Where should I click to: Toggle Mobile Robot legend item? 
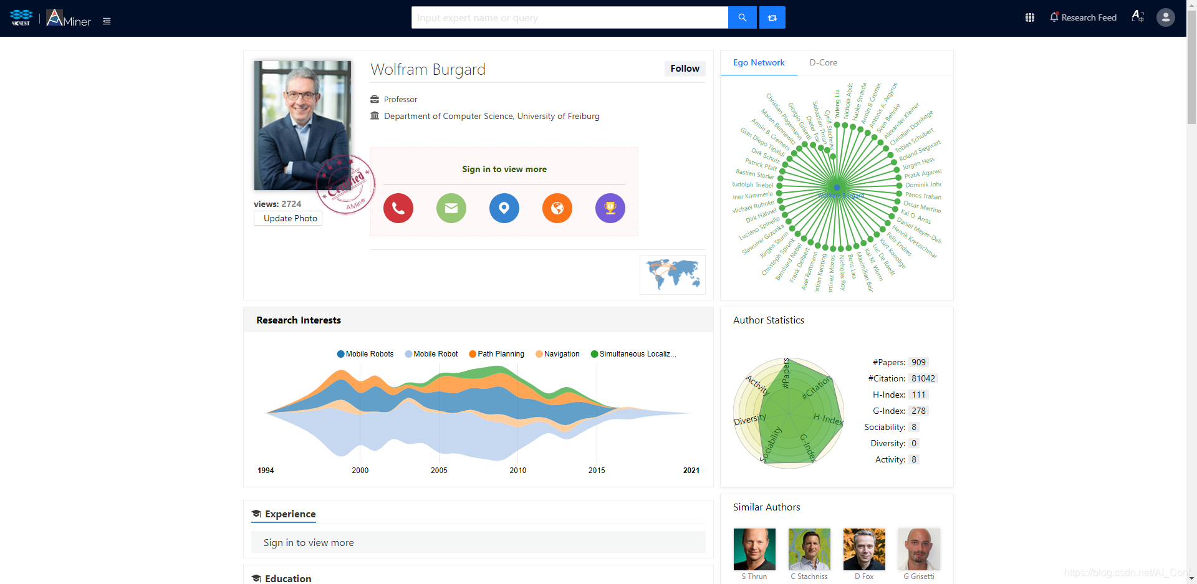pyautogui.click(x=431, y=354)
